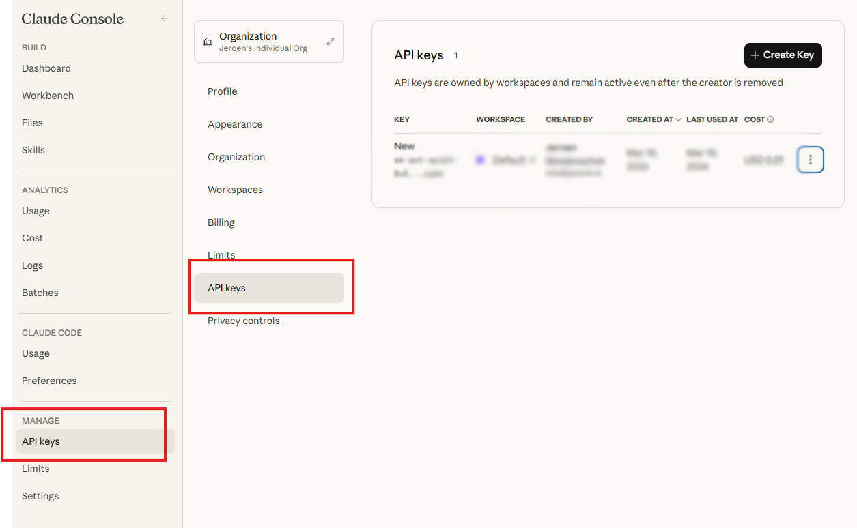Screen dimensions: 857x528
Task: Collapse the Claude Console sidebar
Action: tap(163, 19)
